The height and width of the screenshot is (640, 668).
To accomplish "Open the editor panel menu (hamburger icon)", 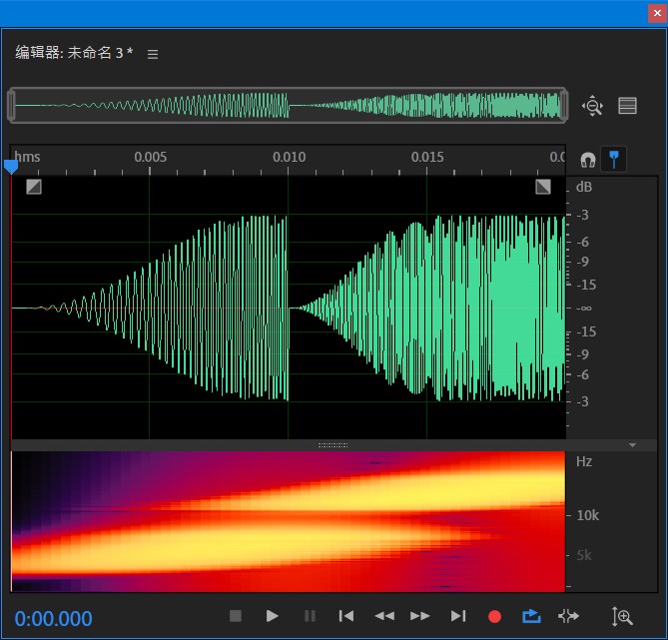I will click(x=153, y=54).
